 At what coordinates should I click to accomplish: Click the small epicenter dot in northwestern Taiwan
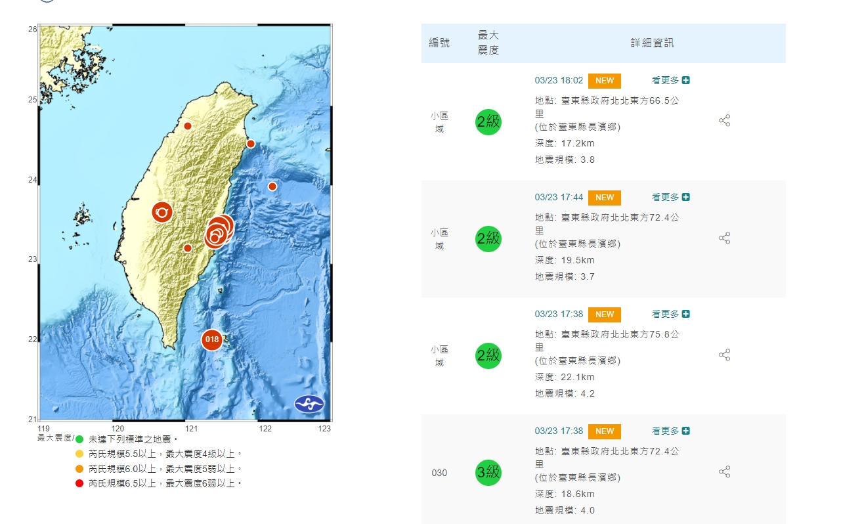click(x=188, y=126)
